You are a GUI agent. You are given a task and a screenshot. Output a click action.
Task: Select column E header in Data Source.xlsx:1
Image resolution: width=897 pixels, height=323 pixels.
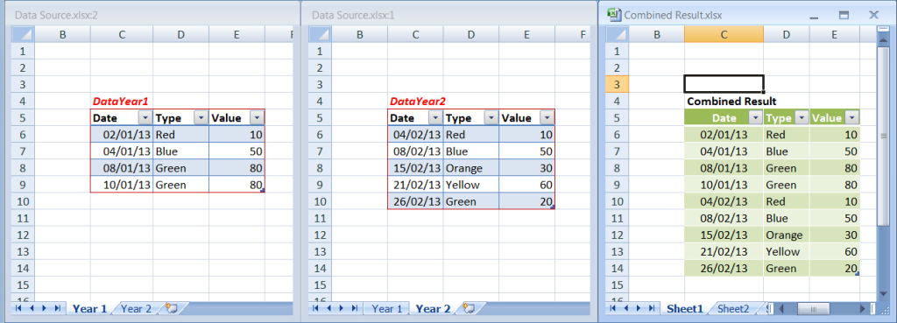tap(526, 35)
